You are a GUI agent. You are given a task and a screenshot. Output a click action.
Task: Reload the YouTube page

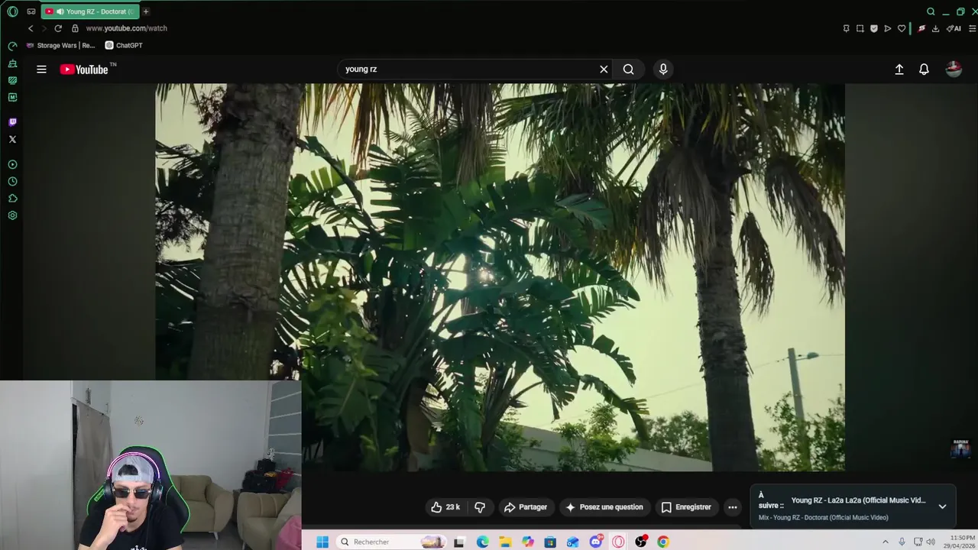[58, 28]
